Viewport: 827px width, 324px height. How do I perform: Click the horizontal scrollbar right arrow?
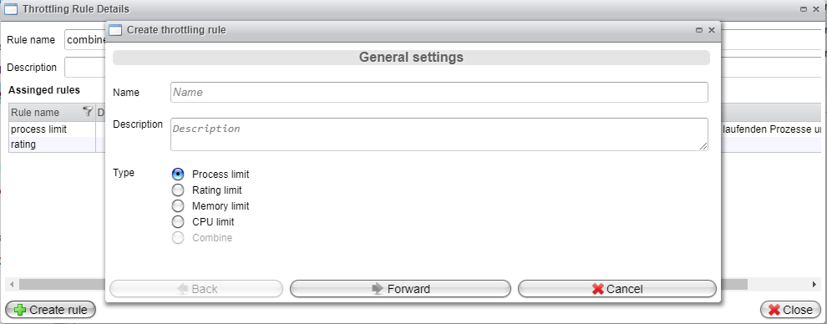[814, 285]
